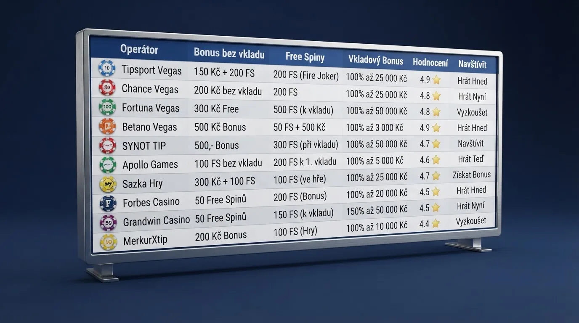
Task: Click the "50 FS + 500 Kč" cell
Action: point(299,127)
